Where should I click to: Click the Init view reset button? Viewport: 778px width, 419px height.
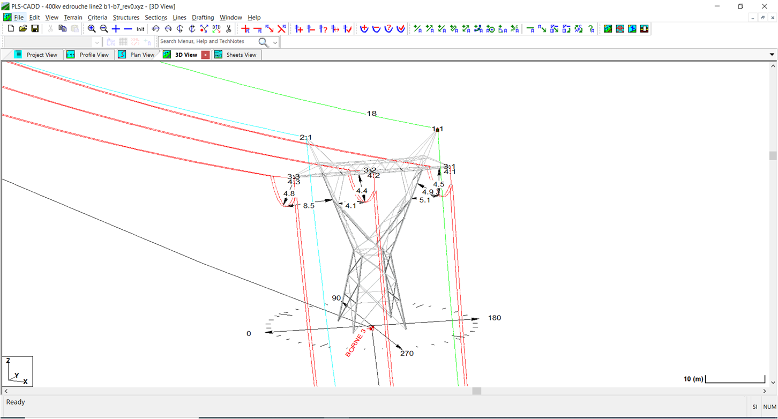[140, 29]
